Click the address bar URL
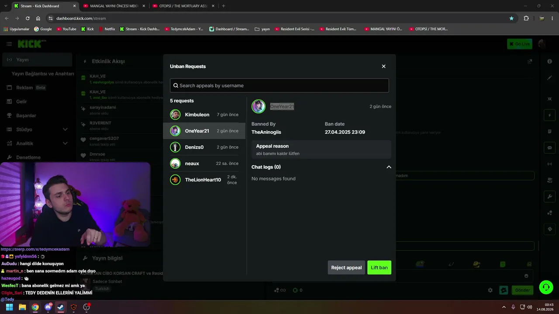 point(81,18)
